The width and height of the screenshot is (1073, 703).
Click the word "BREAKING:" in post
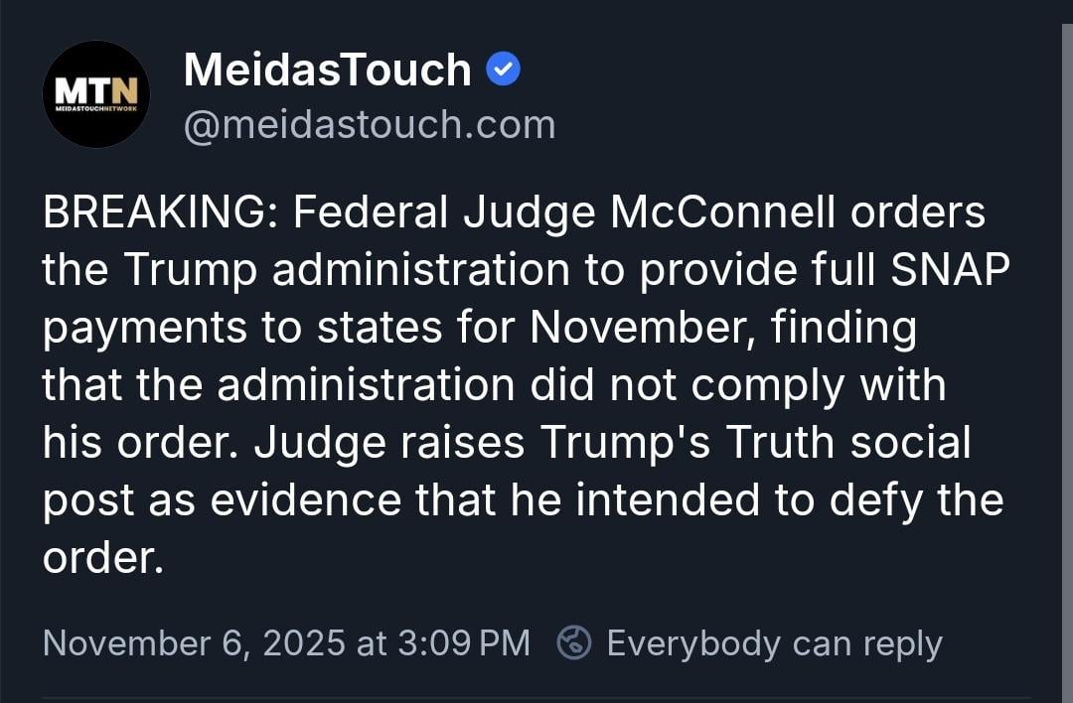pyautogui.click(x=154, y=213)
